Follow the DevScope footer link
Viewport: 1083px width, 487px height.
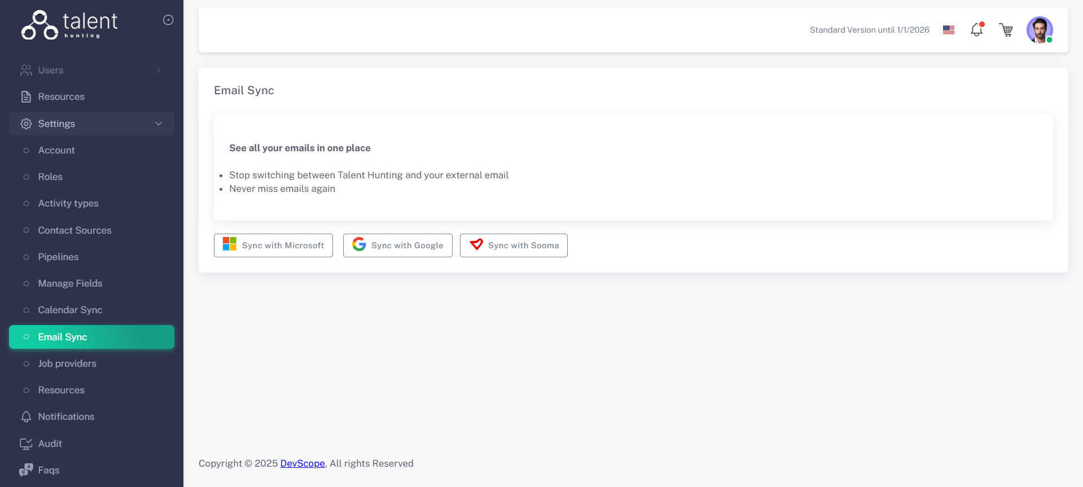302,463
